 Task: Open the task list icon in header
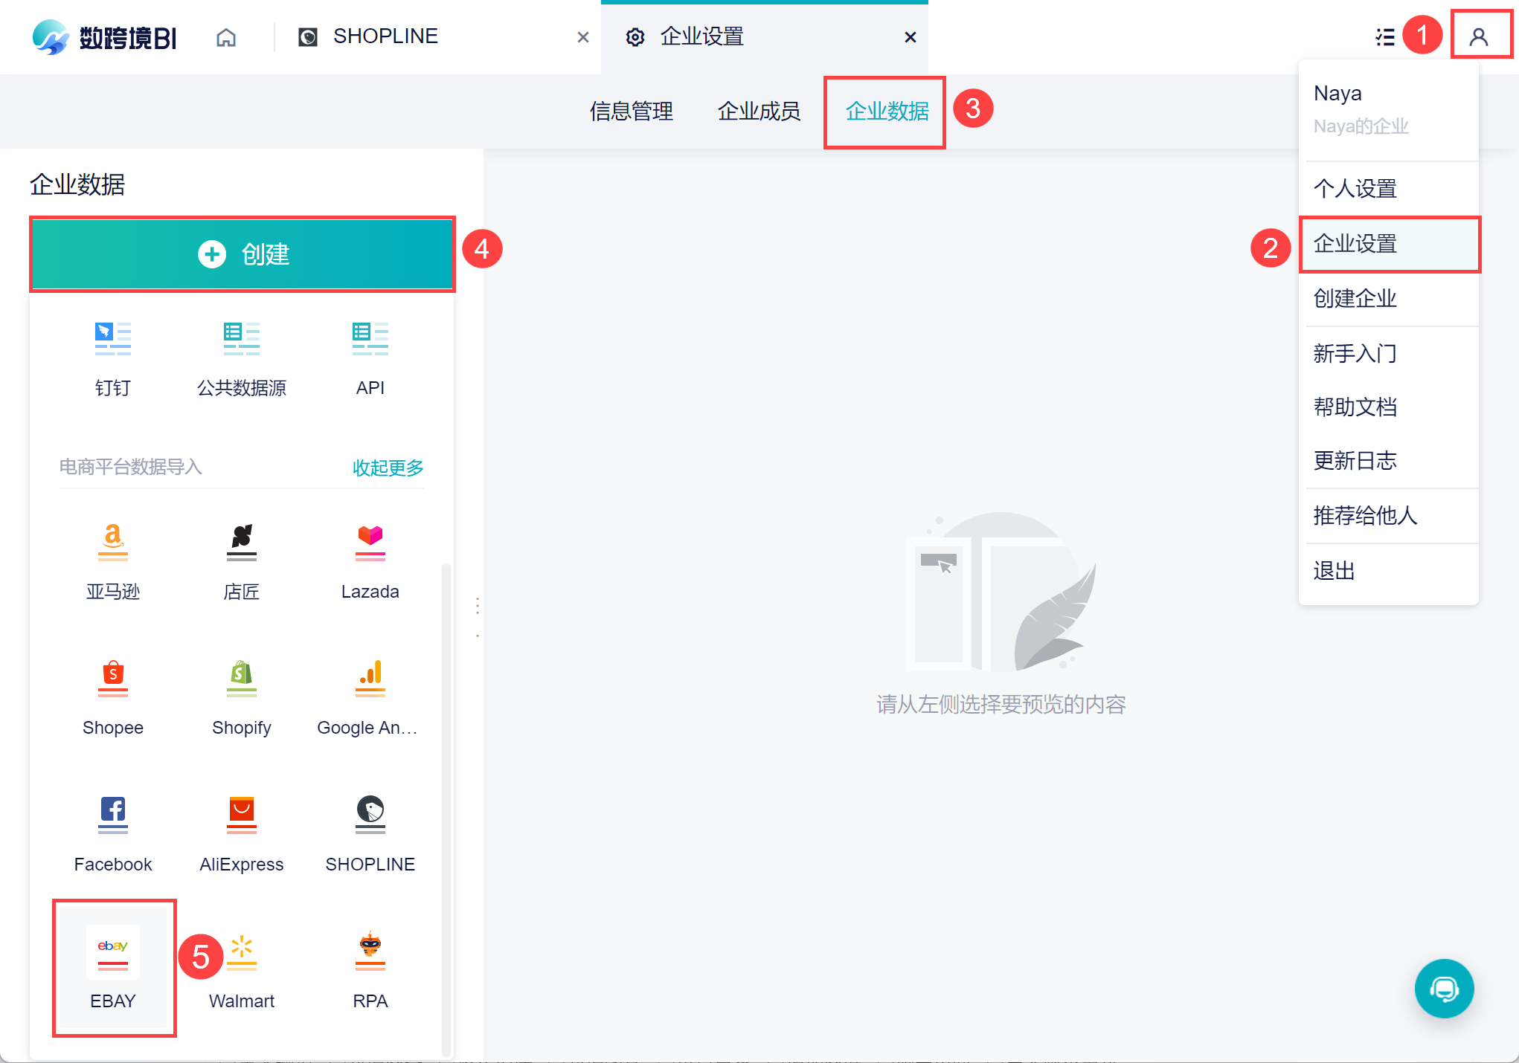(1384, 37)
